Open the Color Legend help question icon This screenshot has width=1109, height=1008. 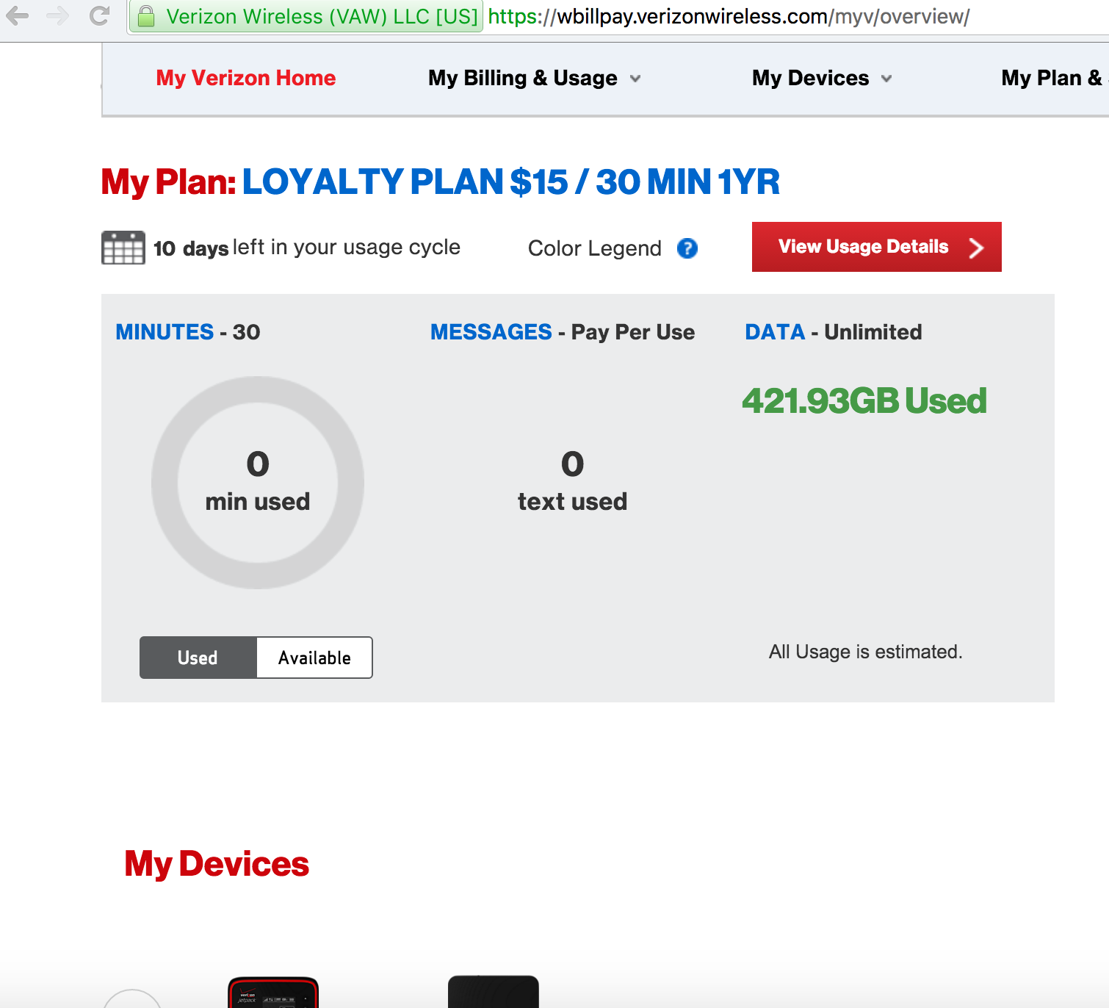click(687, 248)
